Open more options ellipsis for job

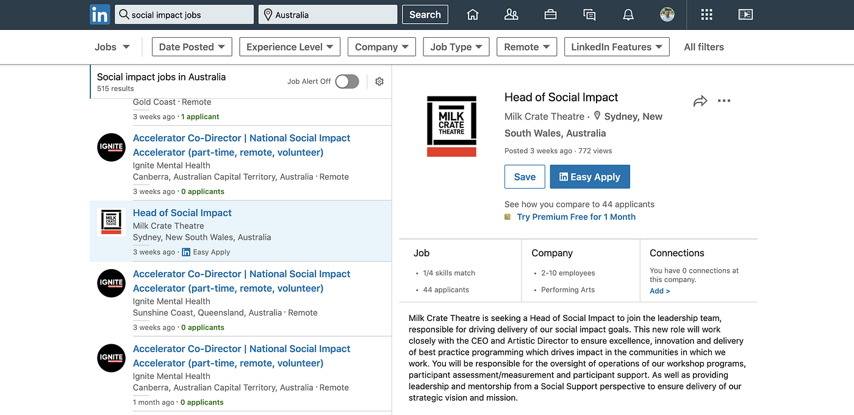click(x=724, y=101)
